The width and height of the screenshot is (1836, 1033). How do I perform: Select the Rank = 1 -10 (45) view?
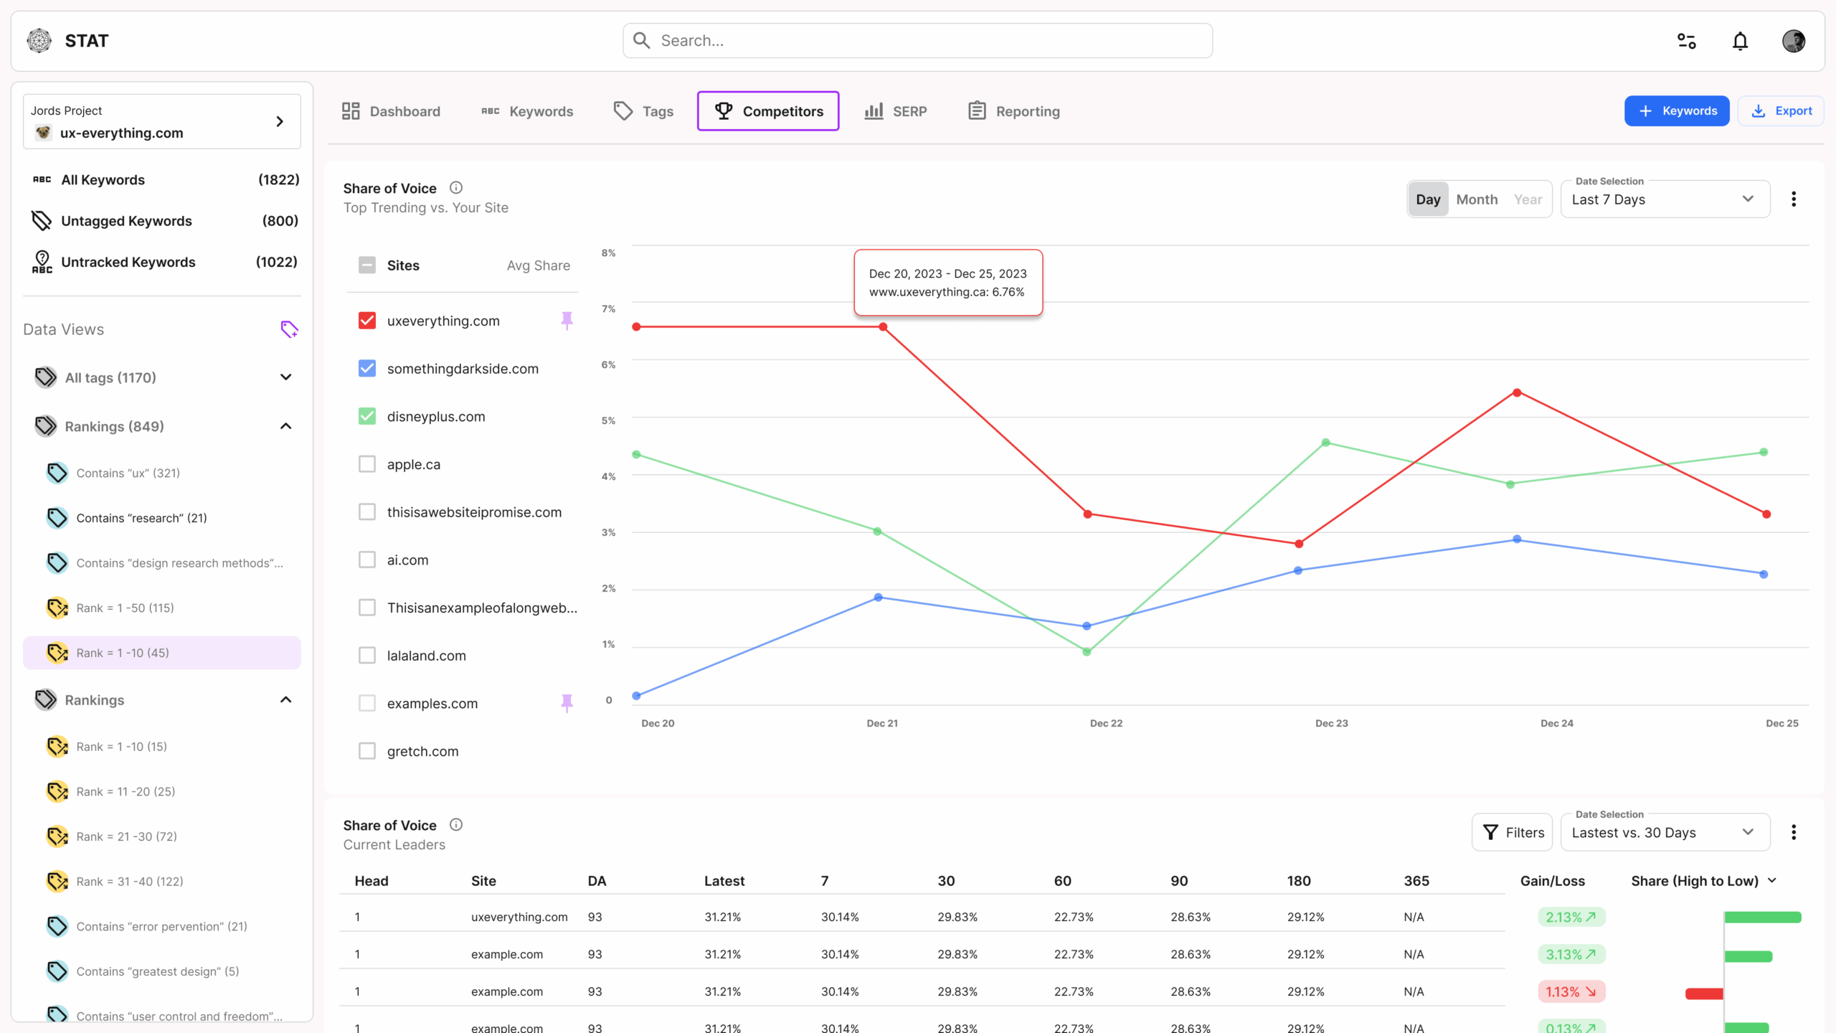(x=162, y=653)
